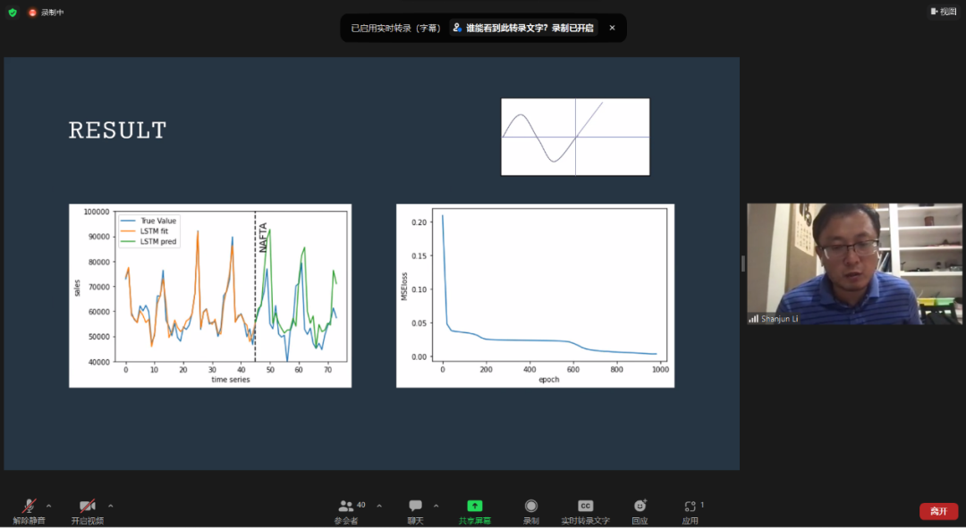Image resolution: width=966 pixels, height=528 pixels.
Task: Click the green share screen icon
Action: pos(474,506)
